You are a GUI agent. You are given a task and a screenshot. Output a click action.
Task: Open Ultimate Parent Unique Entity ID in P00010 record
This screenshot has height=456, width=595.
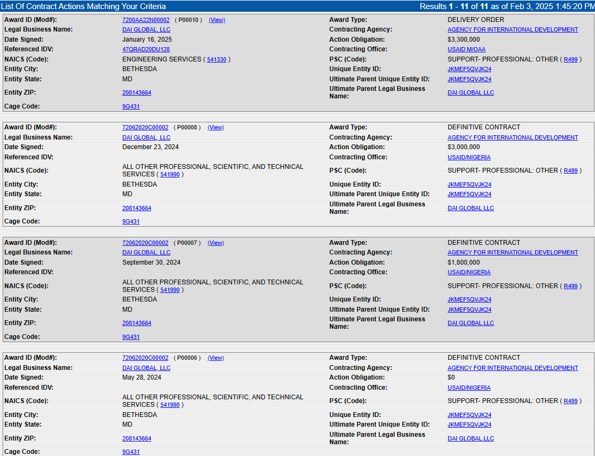(x=469, y=79)
